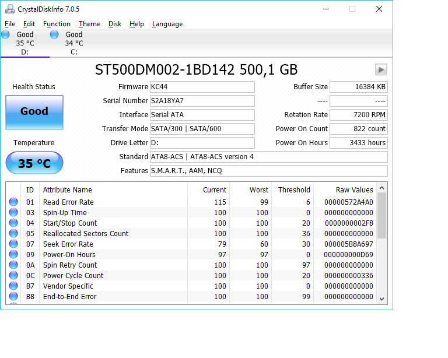This screenshot has height=358, width=448.
Task: Select the Start/Stop Count attribute name
Action: coord(70,223)
